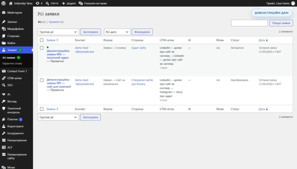
Task: Click the Записи pin icon
Action: [3, 22]
